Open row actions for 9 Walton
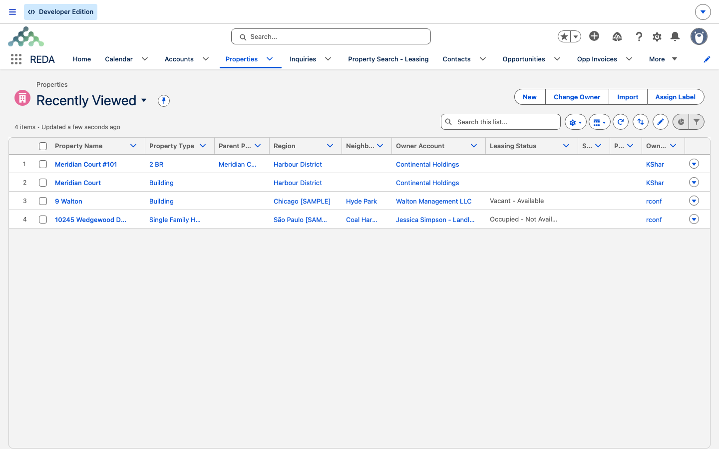The width and height of the screenshot is (719, 449). click(x=694, y=201)
